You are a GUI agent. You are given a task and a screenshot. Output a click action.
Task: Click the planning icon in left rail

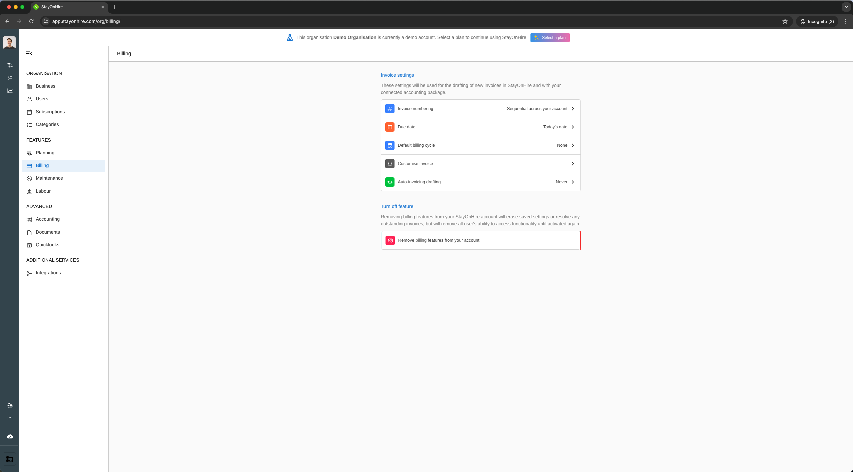tap(10, 65)
